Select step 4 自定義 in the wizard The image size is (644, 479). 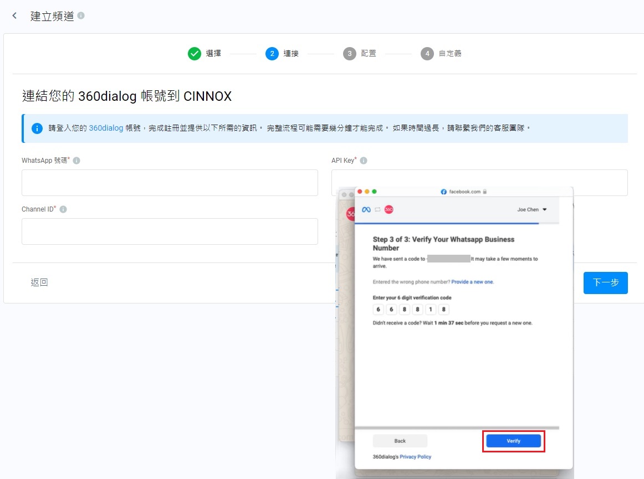click(x=427, y=53)
